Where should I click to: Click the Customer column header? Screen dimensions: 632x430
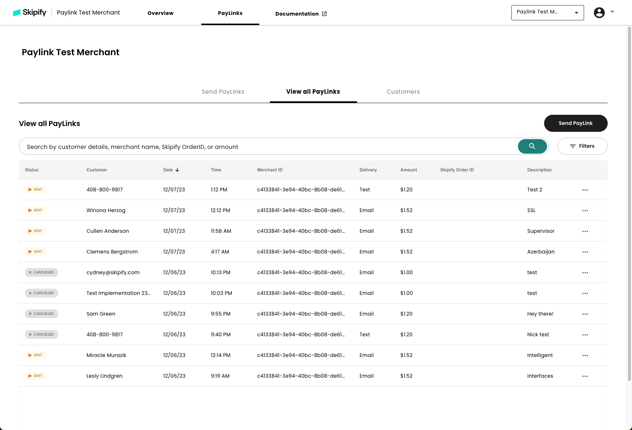tap(97, 170)
